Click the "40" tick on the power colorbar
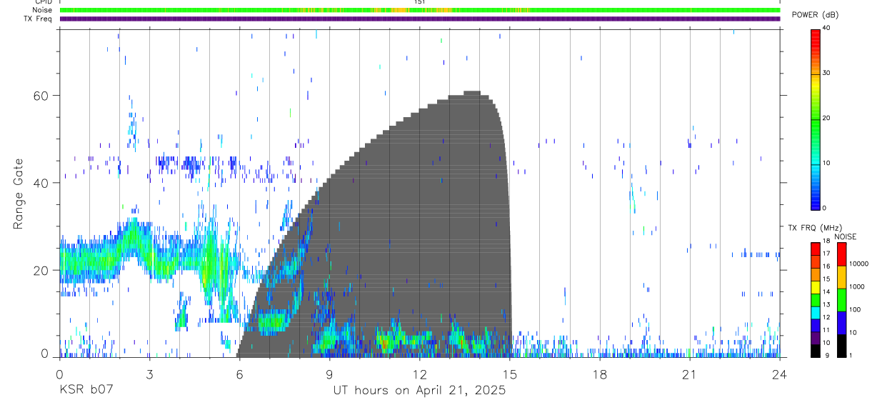877x405 pixels. [x=826, y=28]
